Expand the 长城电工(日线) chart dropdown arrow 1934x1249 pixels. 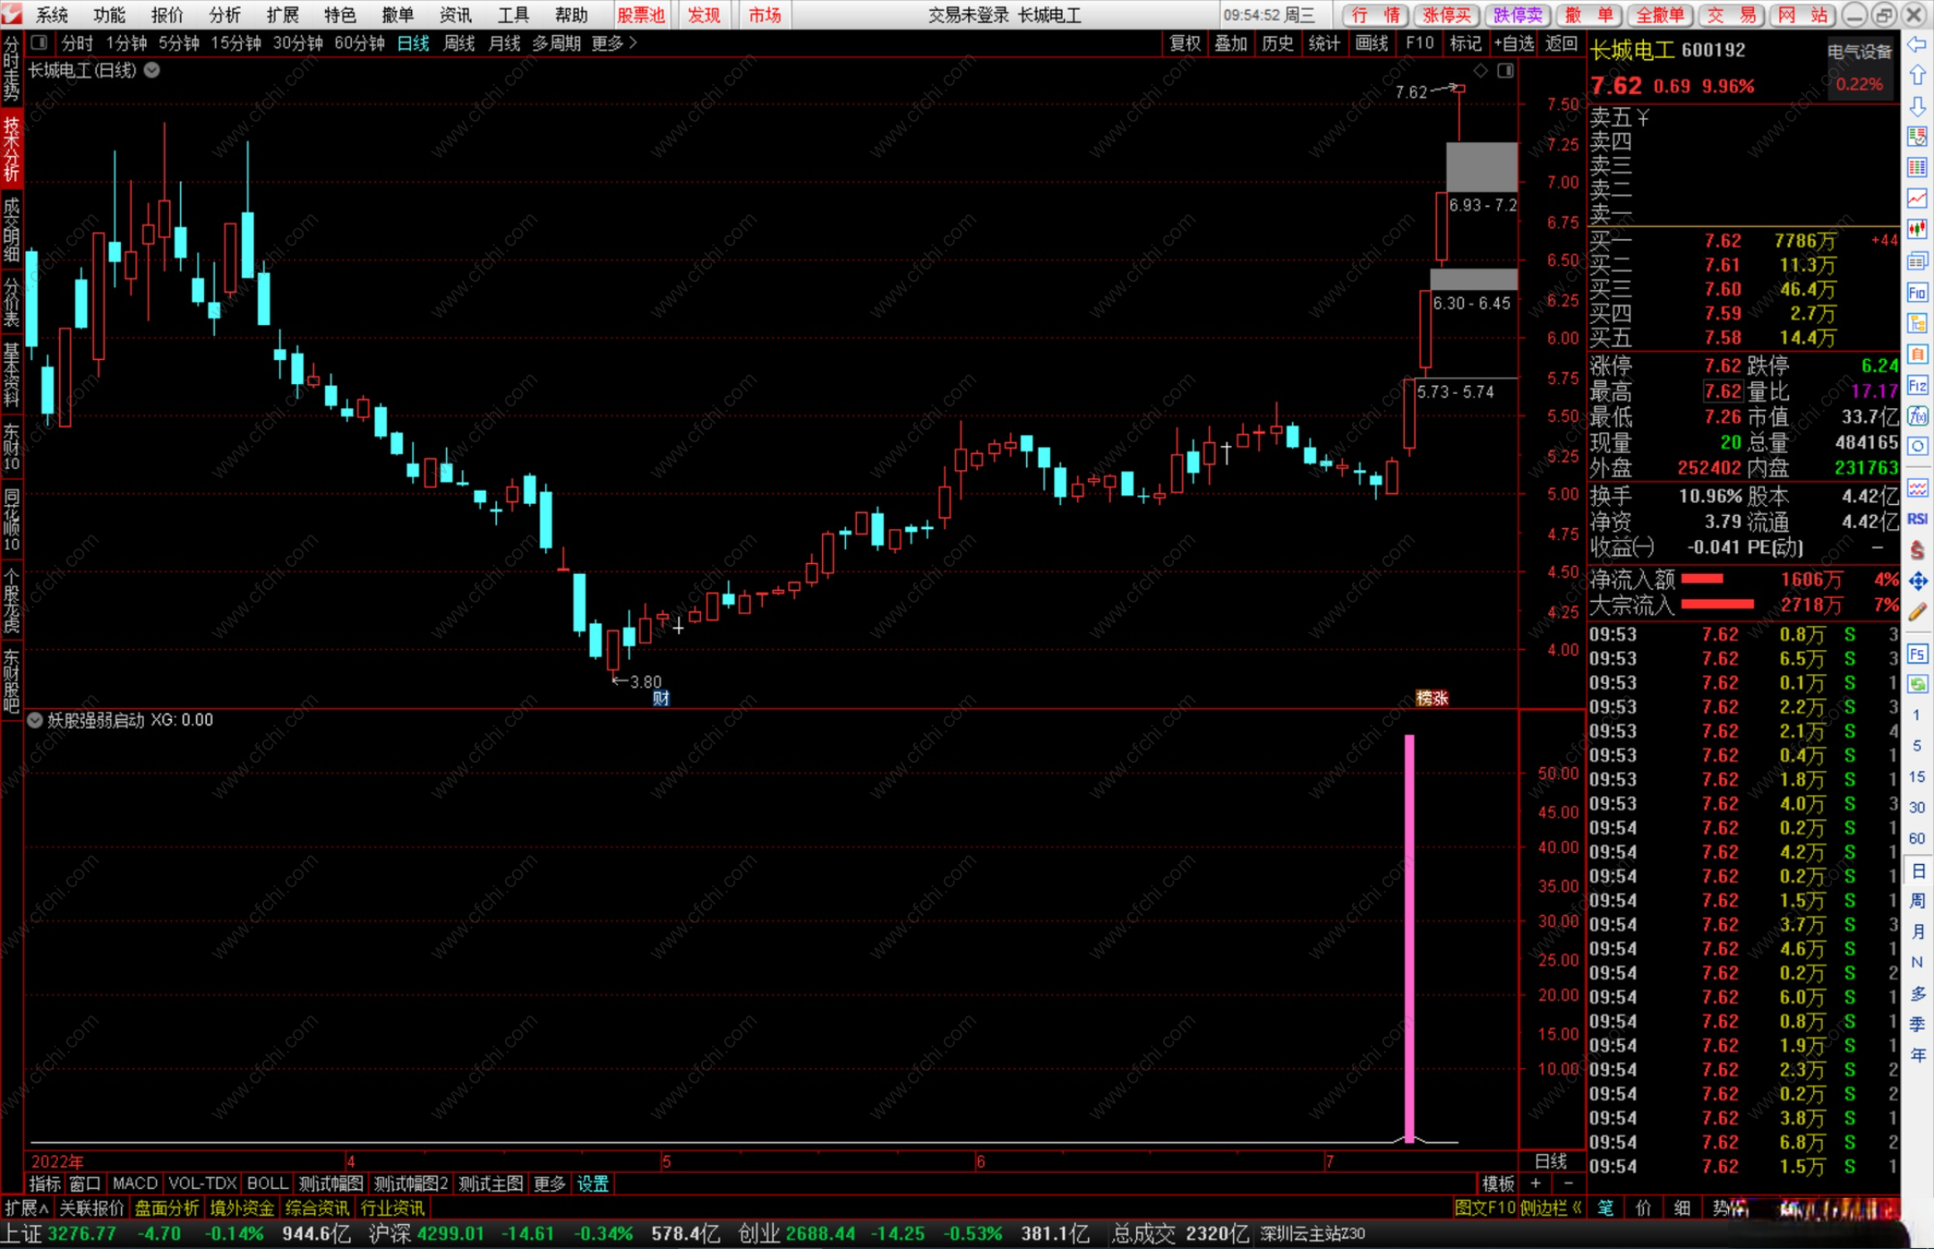pyautogui.click(x=152, y=70)
